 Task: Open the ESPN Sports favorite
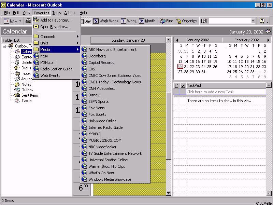[x=98, y=101]
